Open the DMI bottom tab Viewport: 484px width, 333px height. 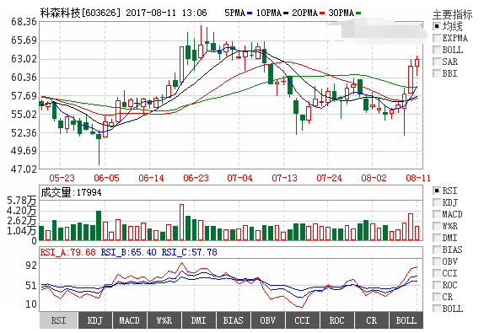point(199,320)
